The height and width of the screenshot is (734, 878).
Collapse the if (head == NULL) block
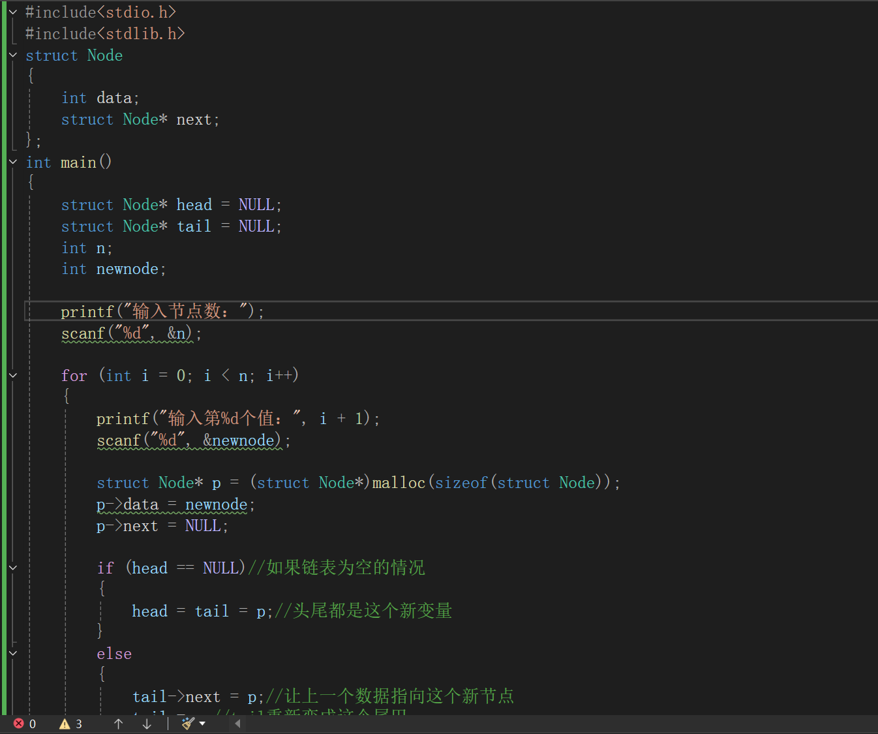13,568
